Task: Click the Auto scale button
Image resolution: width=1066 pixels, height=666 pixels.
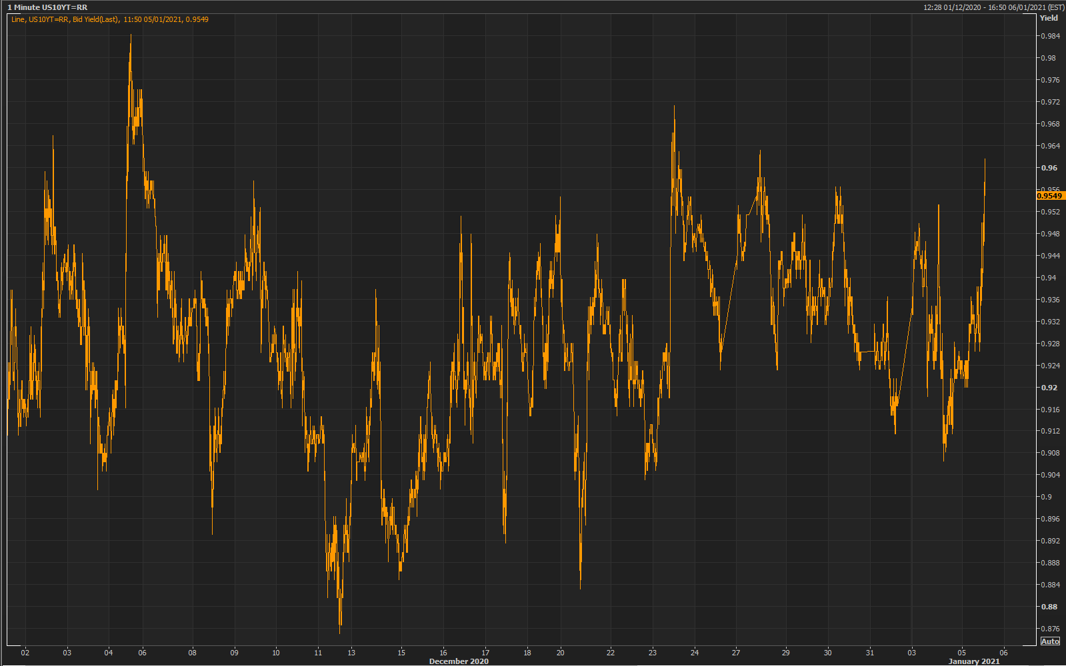Action: 1049,641
